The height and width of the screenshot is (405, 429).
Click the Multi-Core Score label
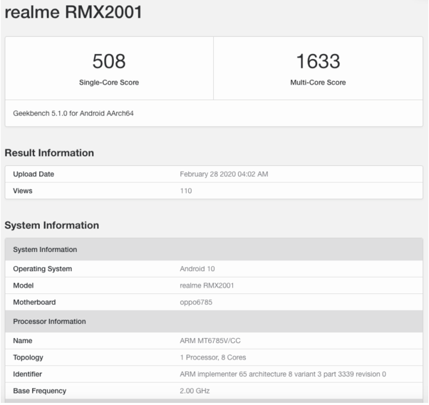pyautogui.click(x=318, y=83)
